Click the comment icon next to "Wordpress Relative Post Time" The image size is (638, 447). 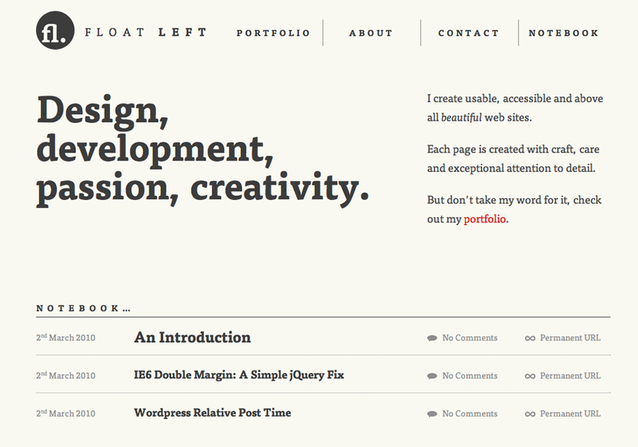[432, 413]
